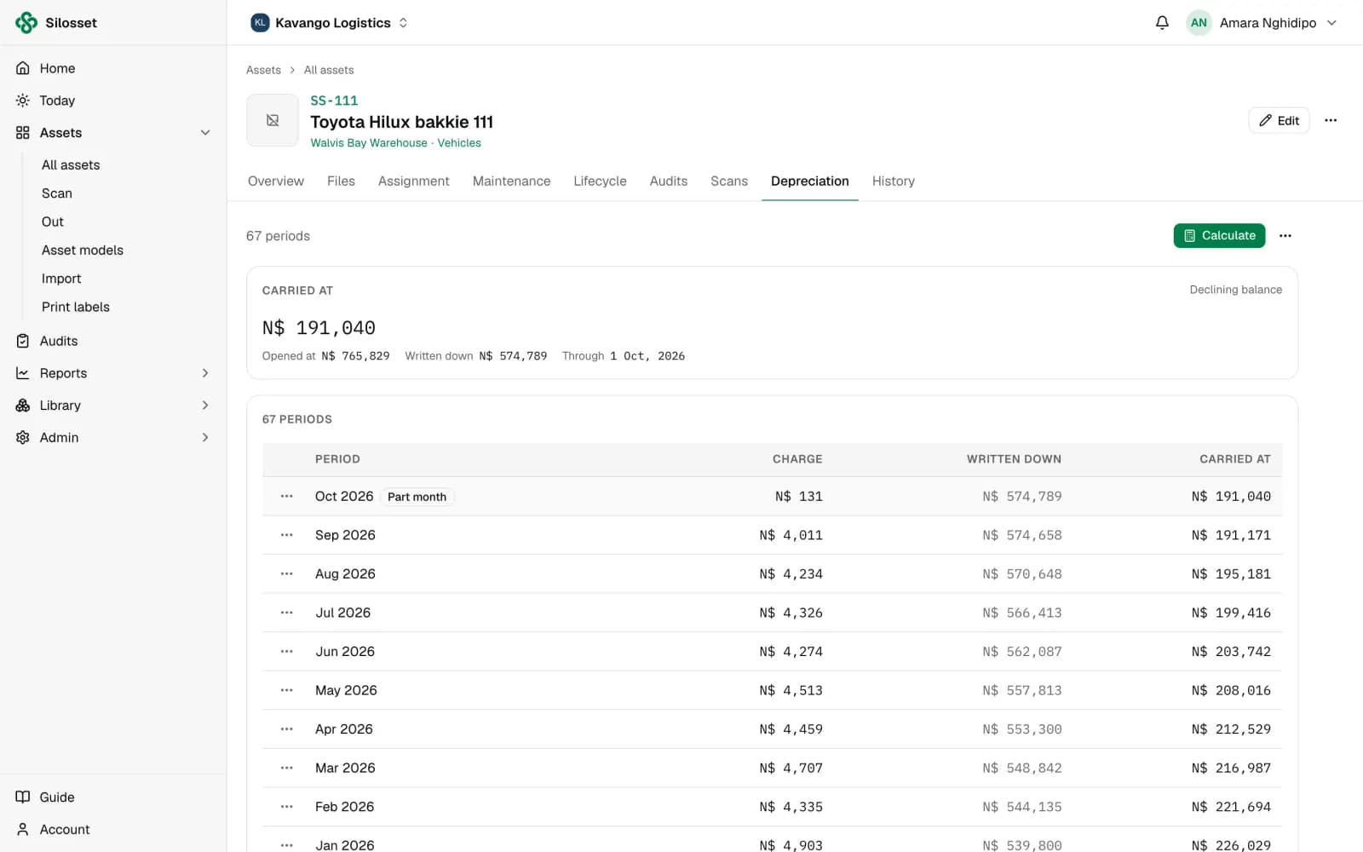Open the Account page

[113, 830]
